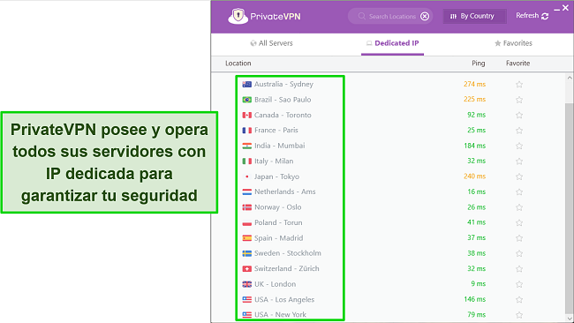
Task: Favorite the France - Paris star
Action: click(x=518, y=131)
